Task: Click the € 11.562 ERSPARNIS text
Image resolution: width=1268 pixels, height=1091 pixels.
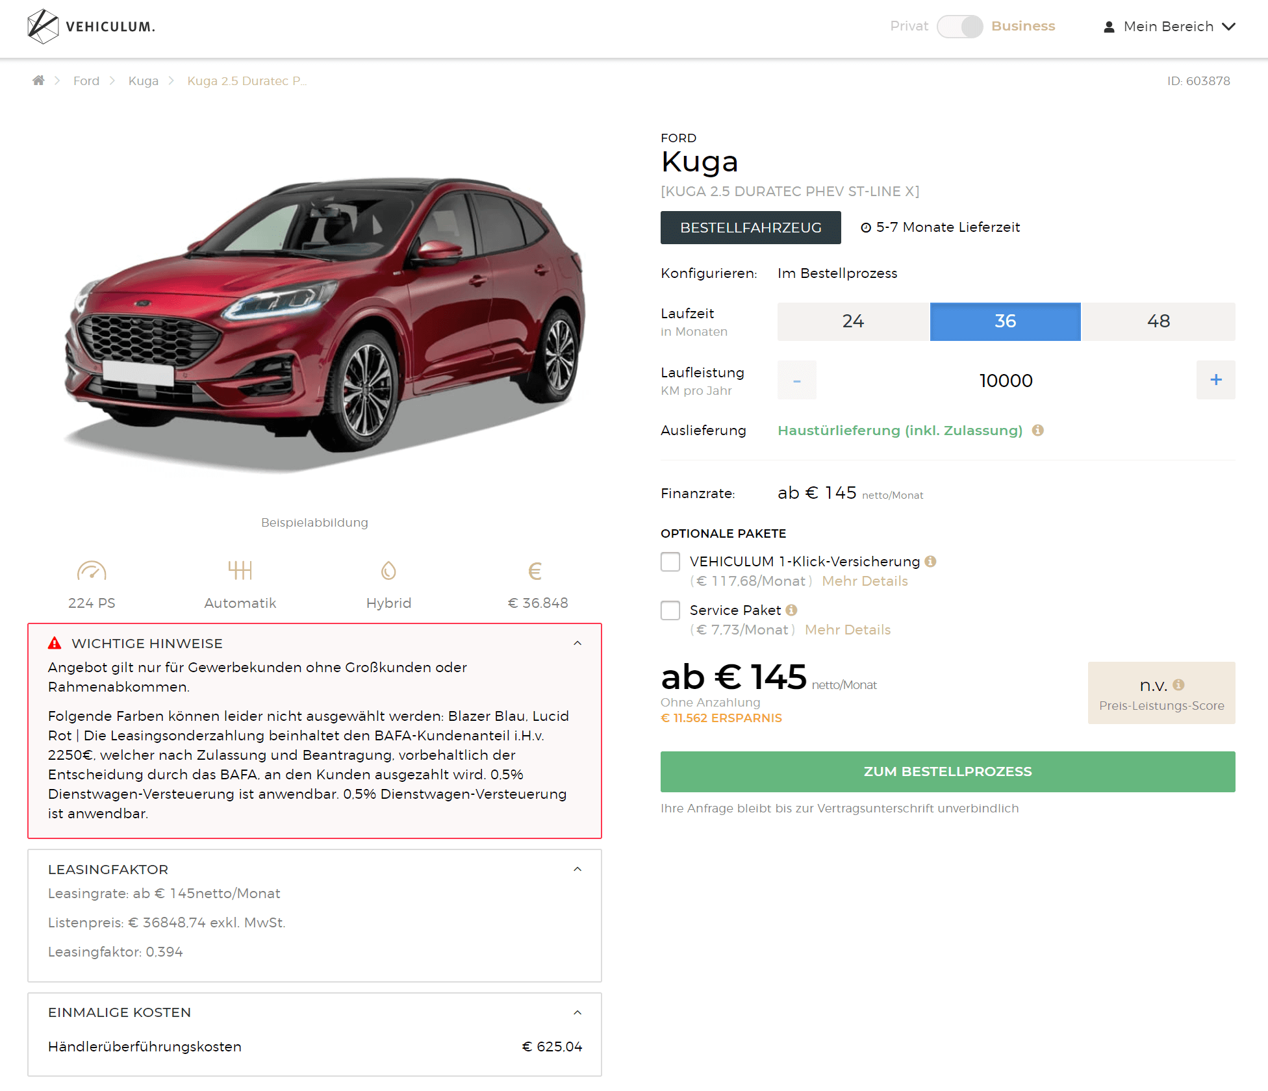Action: click(x=721, y=718)
